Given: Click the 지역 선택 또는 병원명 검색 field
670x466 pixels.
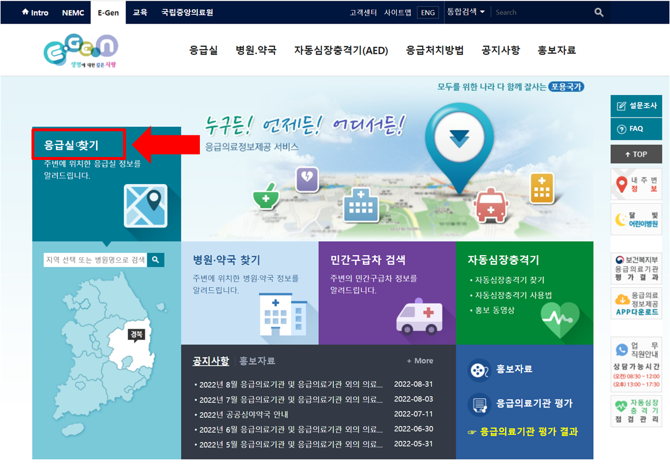Looking at the screenshot, I should pos(95,260).
